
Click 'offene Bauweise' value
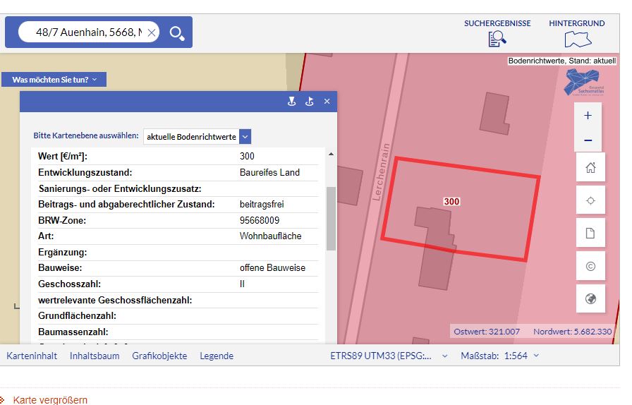(x=272, y=268)
